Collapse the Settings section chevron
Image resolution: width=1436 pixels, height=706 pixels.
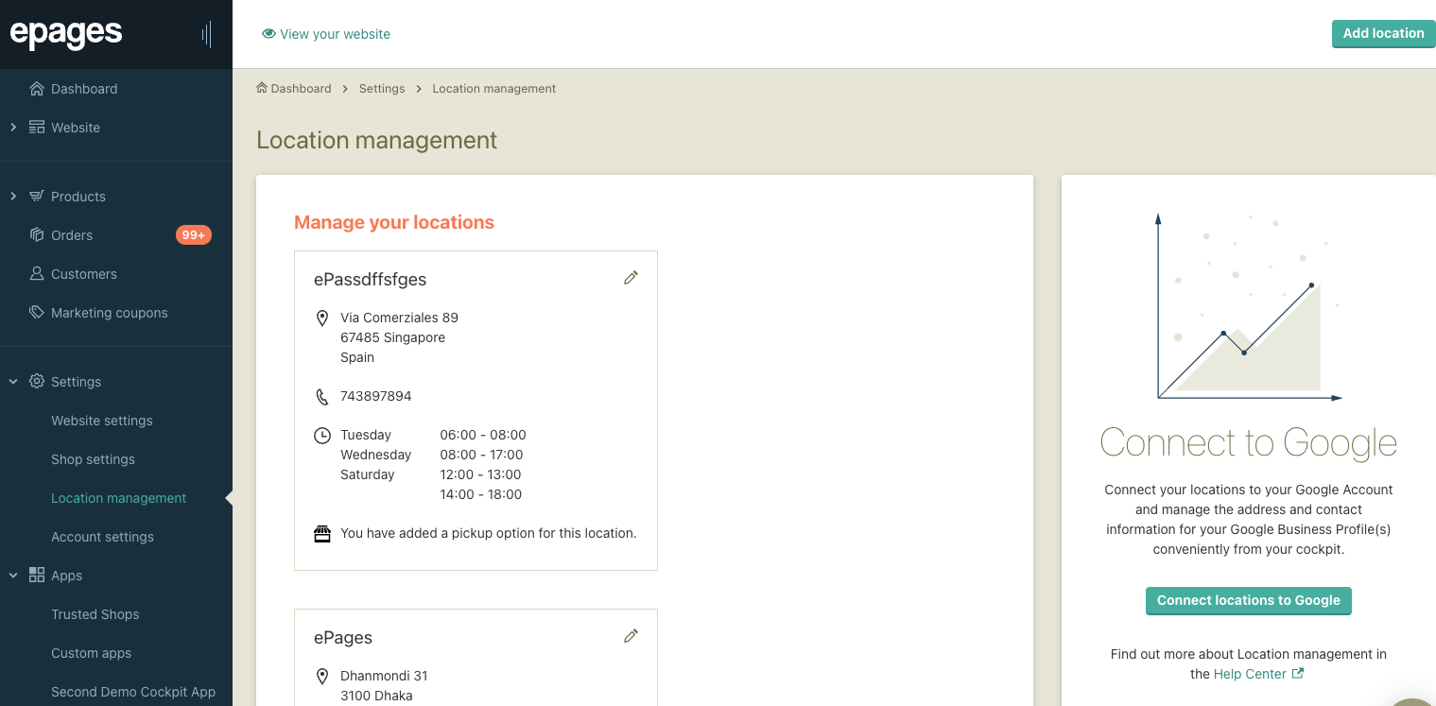[x=13, y=382]
